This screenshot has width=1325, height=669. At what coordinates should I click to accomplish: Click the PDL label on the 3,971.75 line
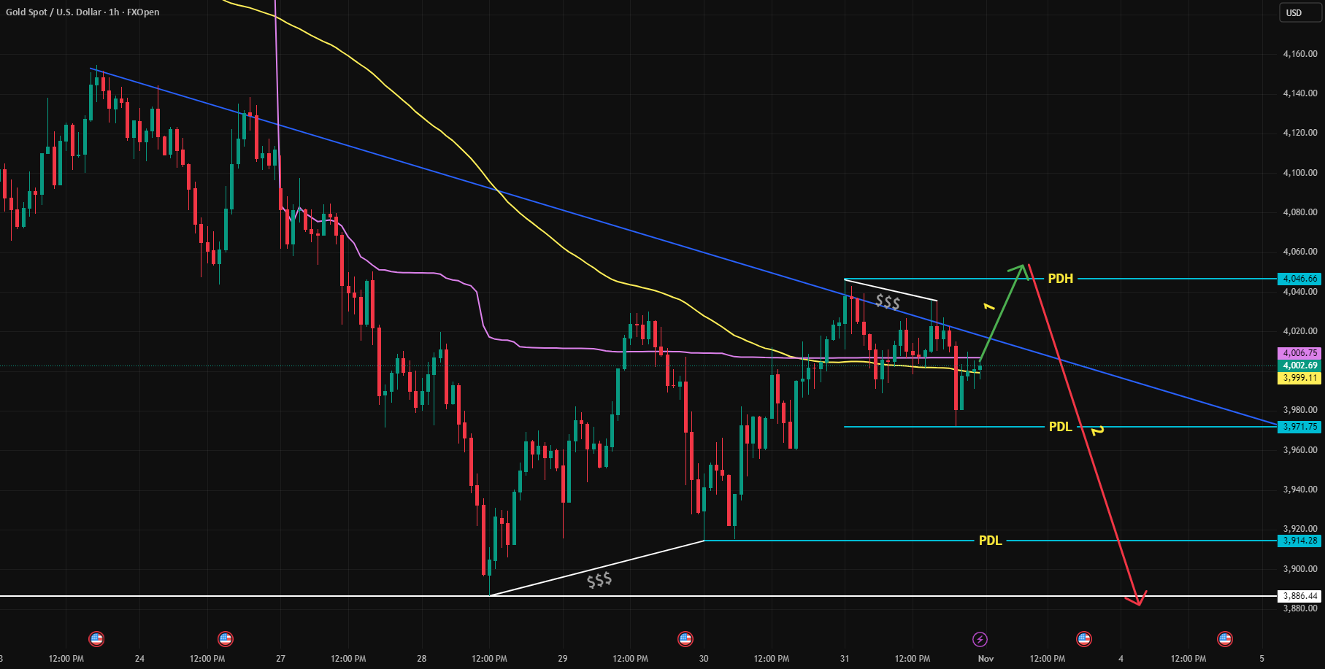(x=1061, y=427)
